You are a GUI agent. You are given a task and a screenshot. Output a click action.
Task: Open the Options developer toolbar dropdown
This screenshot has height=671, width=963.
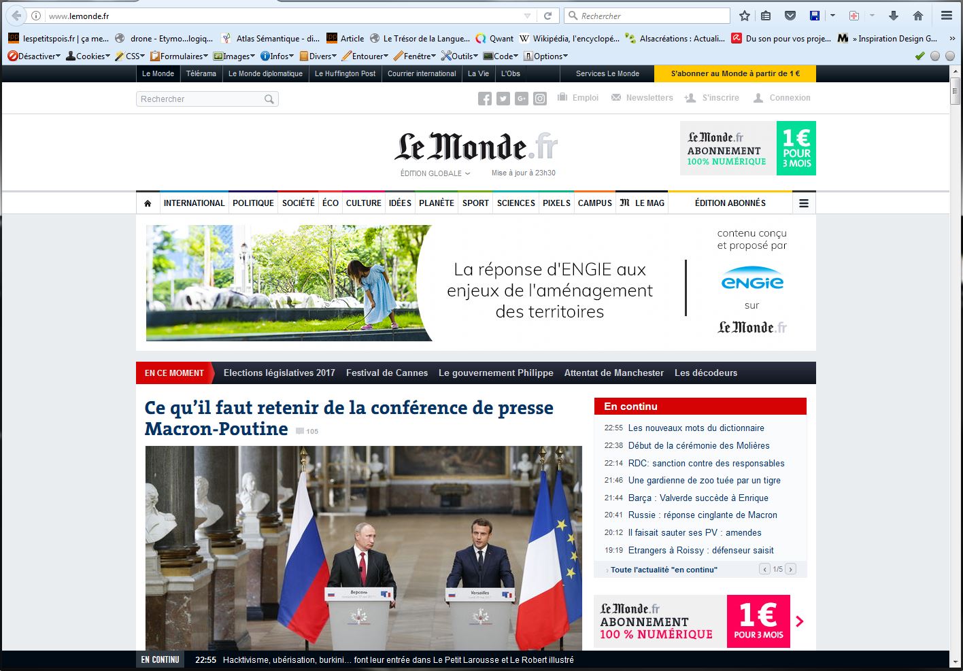[545, 56]
